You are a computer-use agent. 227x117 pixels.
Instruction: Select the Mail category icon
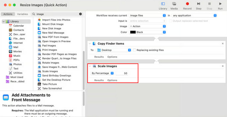(10, 47)
